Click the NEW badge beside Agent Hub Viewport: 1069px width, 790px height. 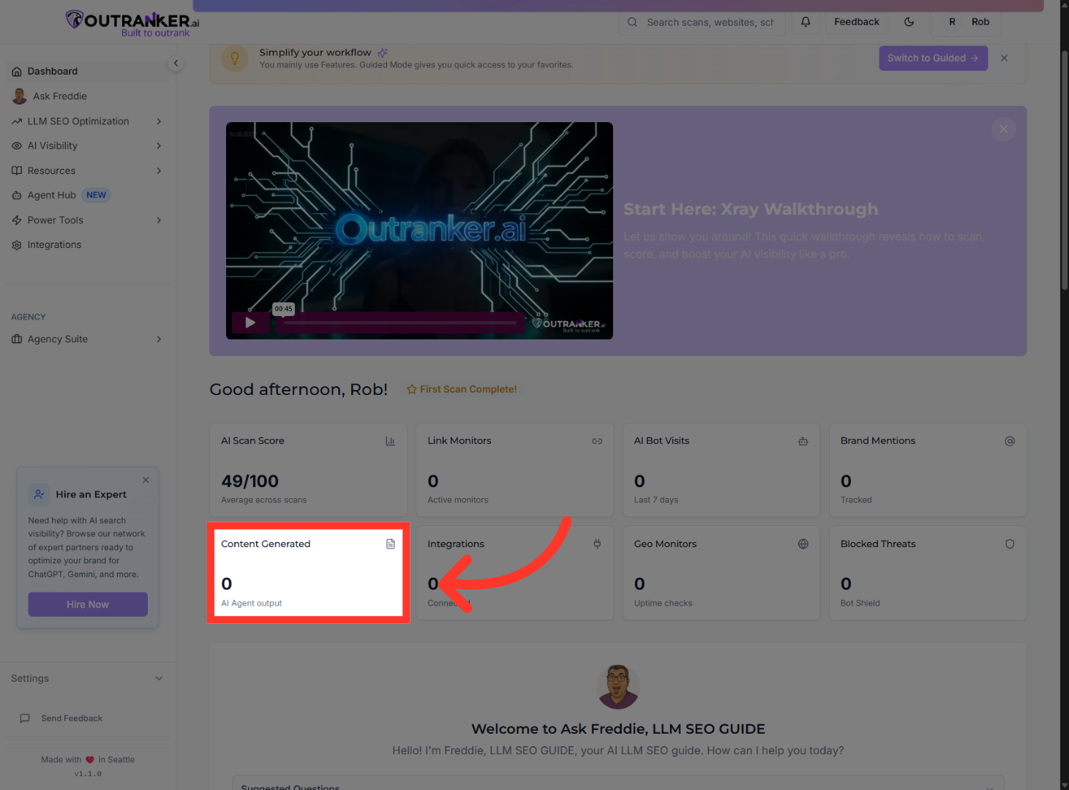click(97, 195)
